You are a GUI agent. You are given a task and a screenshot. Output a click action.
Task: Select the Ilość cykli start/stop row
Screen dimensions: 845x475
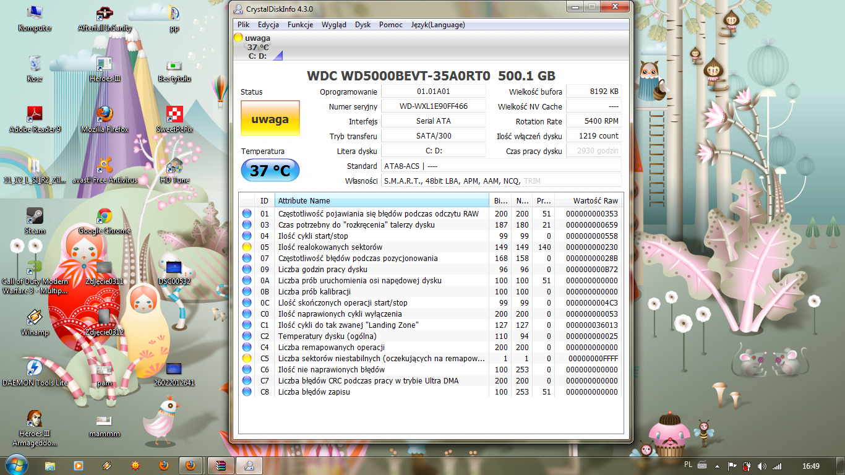point(430,236)
